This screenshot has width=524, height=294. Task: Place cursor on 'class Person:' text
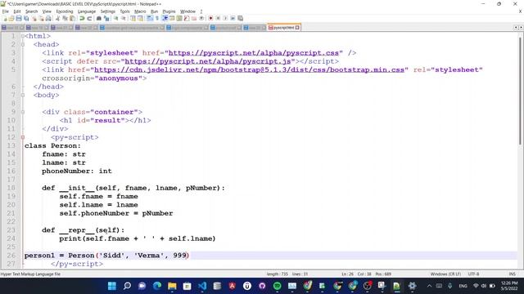tap(52, 145)
